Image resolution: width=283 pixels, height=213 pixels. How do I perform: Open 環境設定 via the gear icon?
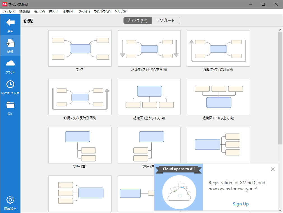[10, 200]
